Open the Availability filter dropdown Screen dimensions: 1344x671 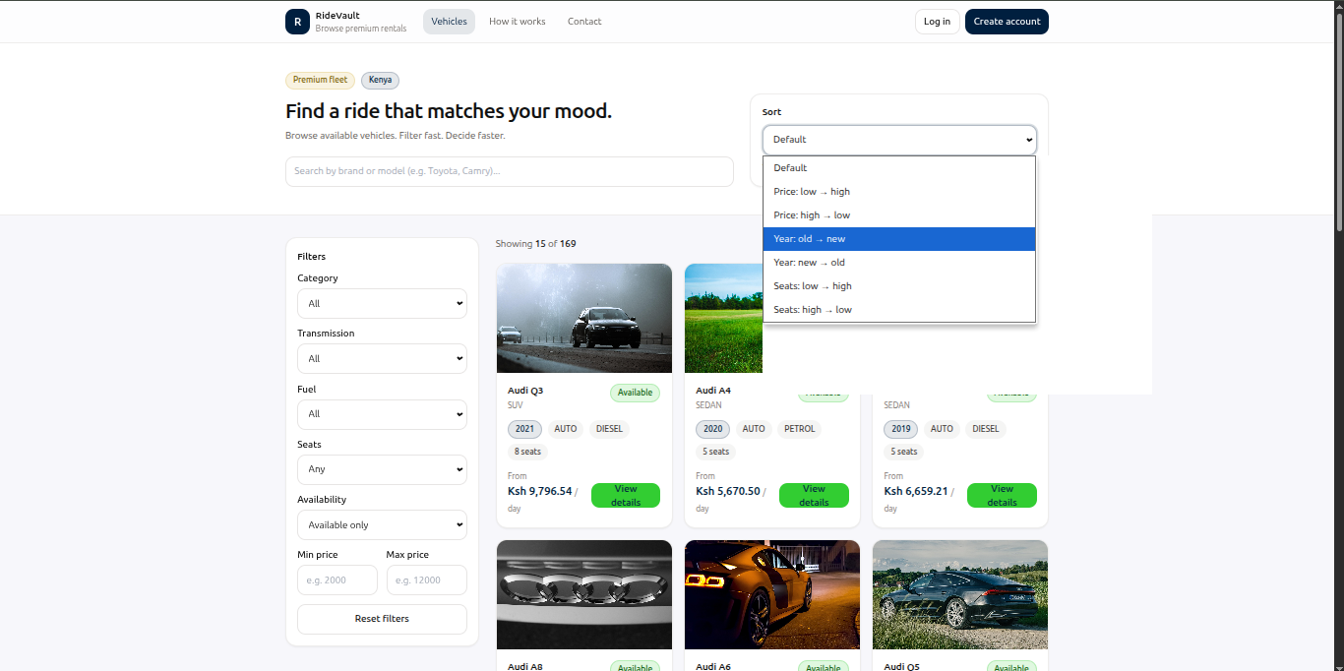click(382, 524)
